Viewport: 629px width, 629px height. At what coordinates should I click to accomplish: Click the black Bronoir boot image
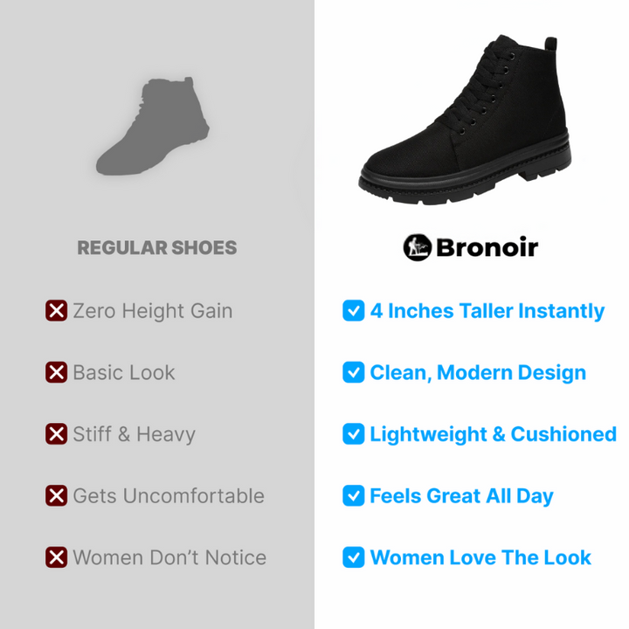click(465, 120)
